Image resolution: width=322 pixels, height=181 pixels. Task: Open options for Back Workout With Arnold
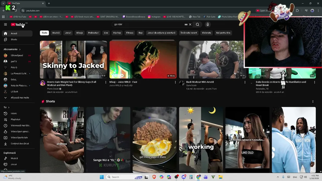pyautogui.click(x=245, y=82)
